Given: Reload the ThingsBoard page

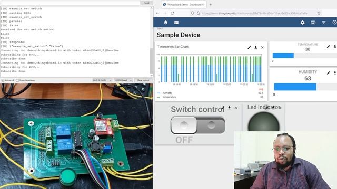Looking at the screenshot, I should [x=172, y=13].
